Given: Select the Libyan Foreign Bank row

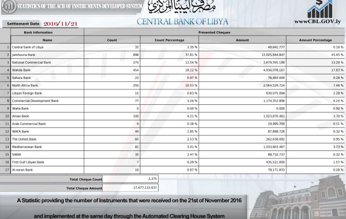Looking at the screenshot, I should coord(172,93).
